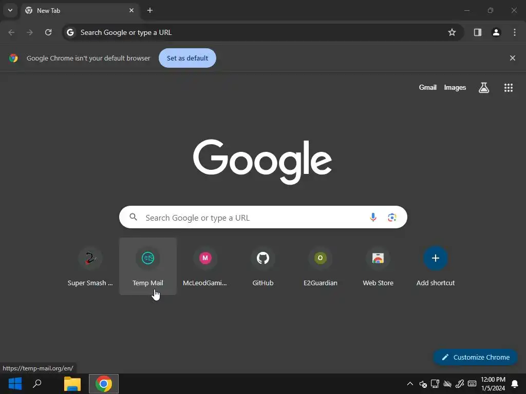Click the OneDrive cloud tray icon

447,384
